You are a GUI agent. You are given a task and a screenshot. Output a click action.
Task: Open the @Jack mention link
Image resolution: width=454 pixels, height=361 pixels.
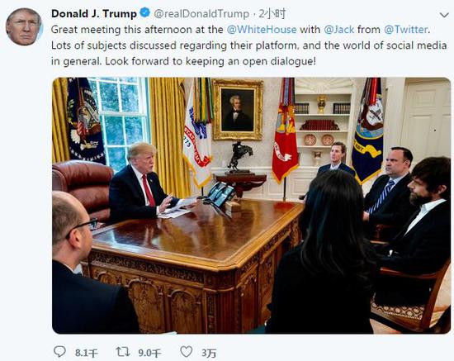point(338,30)
